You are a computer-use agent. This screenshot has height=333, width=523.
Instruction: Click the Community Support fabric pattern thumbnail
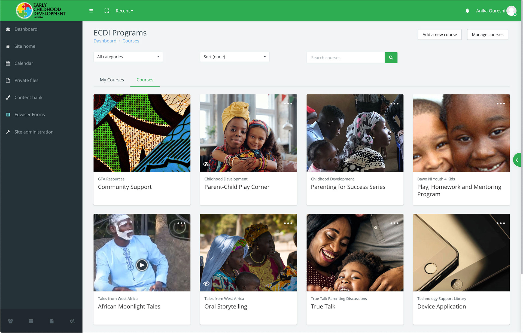click(142, 133)
